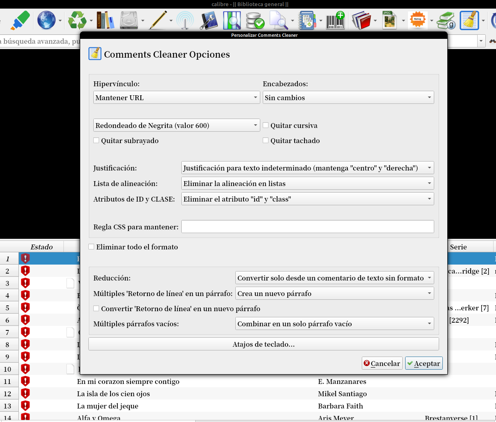Viewport: 496px width, 422px height.
Task: Open the globe web toolbar icon
Action: pos(46,20)
